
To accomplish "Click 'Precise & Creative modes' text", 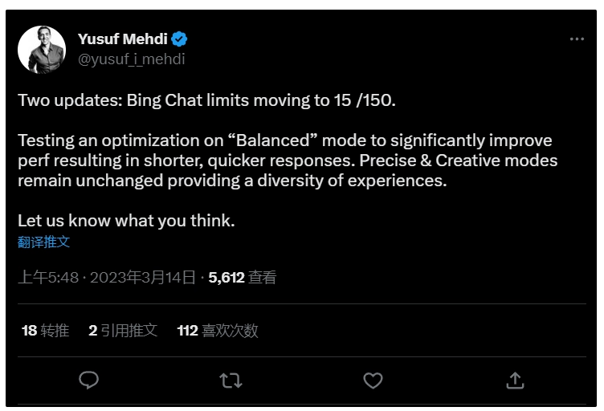I will (459, 161).
